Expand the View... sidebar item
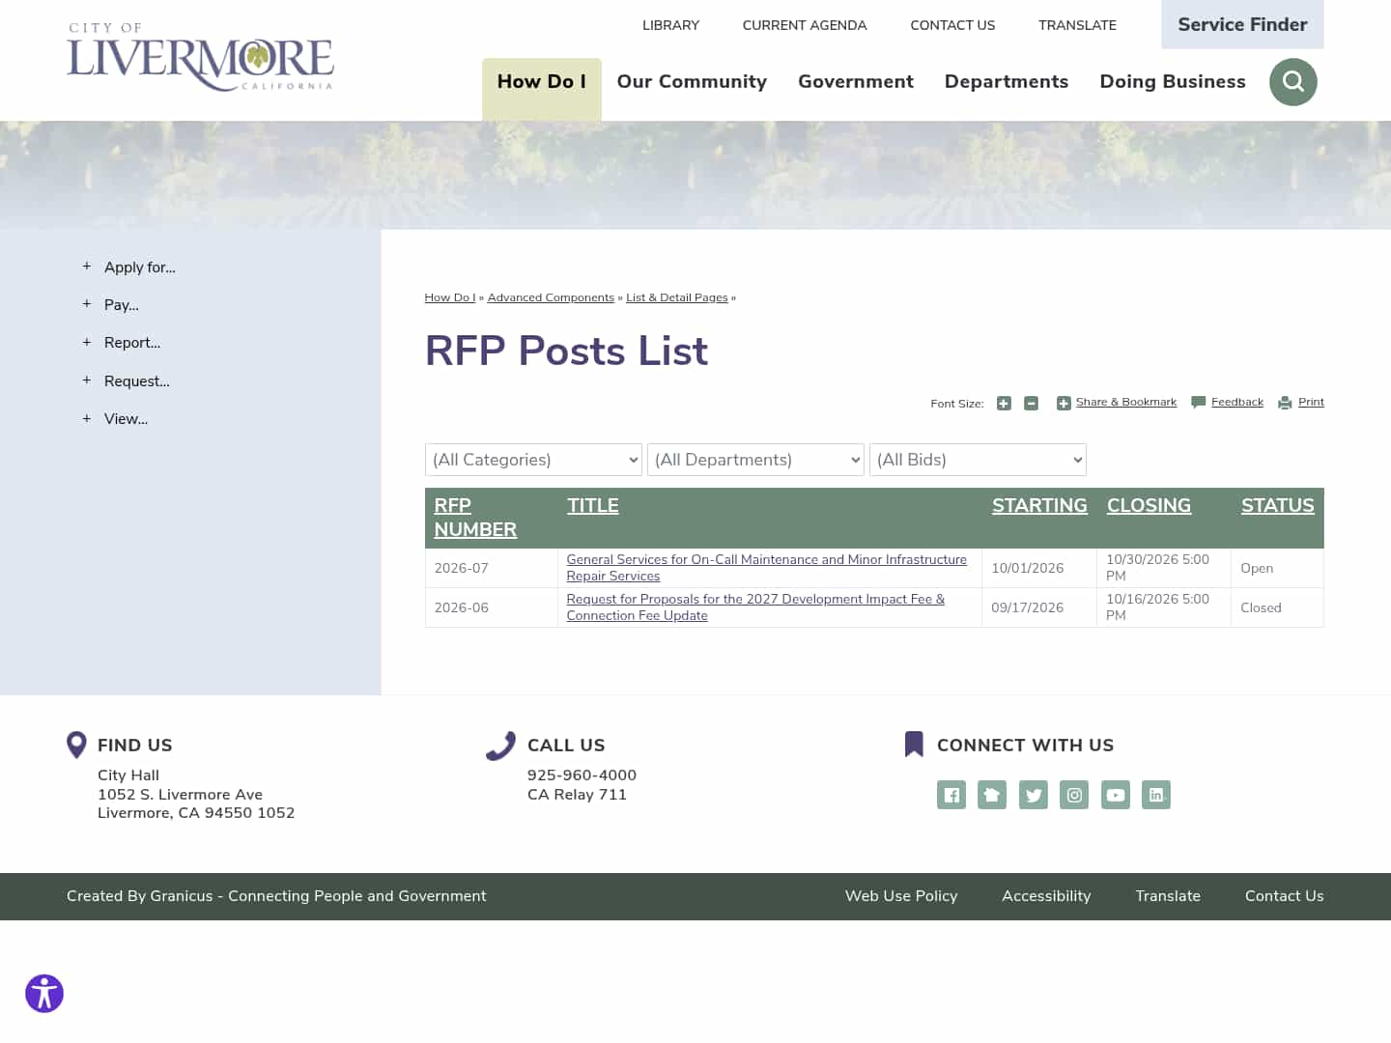 pyautogui.click(x=86, y=418)
